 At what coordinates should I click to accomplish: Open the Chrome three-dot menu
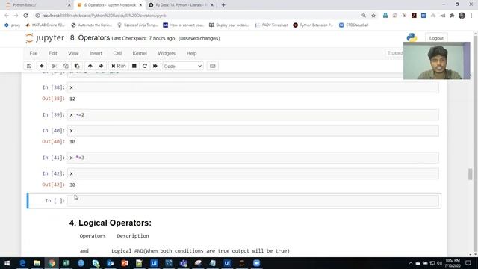pyautogui.click(x=471, y=16)
